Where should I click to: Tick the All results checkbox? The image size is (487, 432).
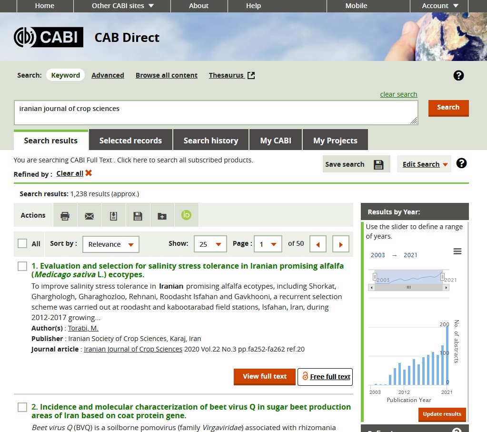(22, 243)
